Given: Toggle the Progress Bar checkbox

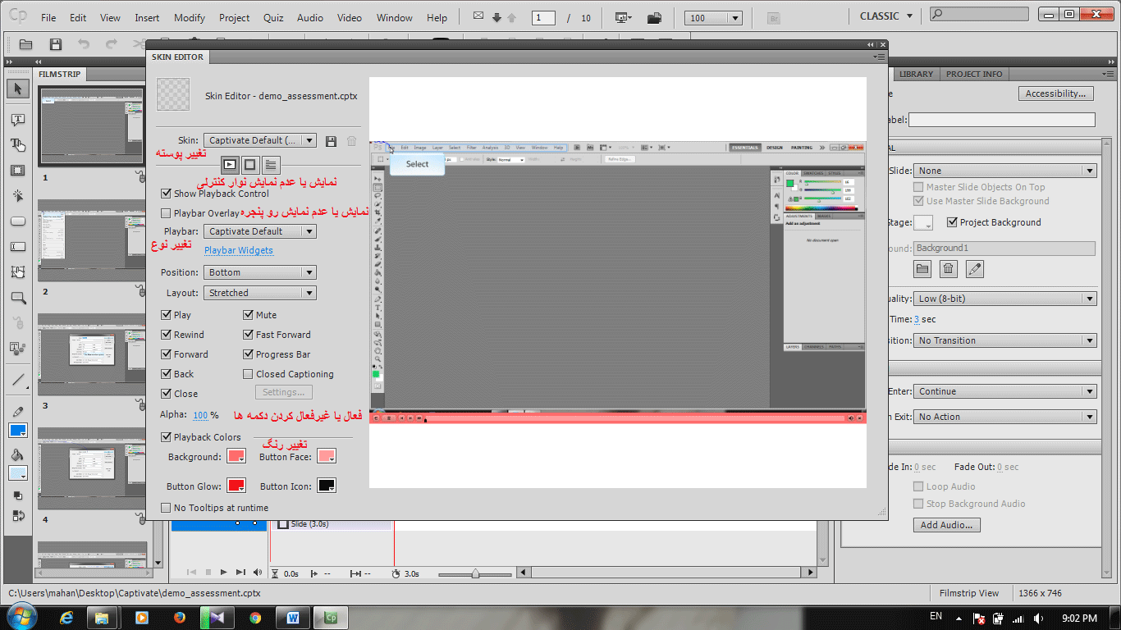Looking at the screenshot, I should [x=249, y=354].
